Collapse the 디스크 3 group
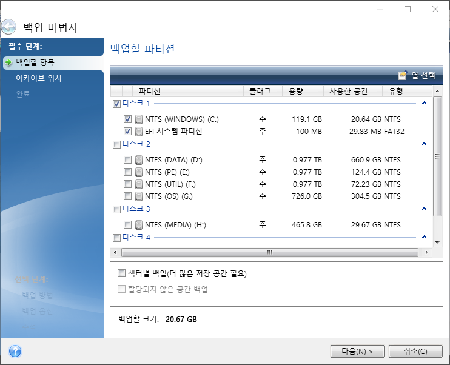450x365 pixels. coord(424,209)
